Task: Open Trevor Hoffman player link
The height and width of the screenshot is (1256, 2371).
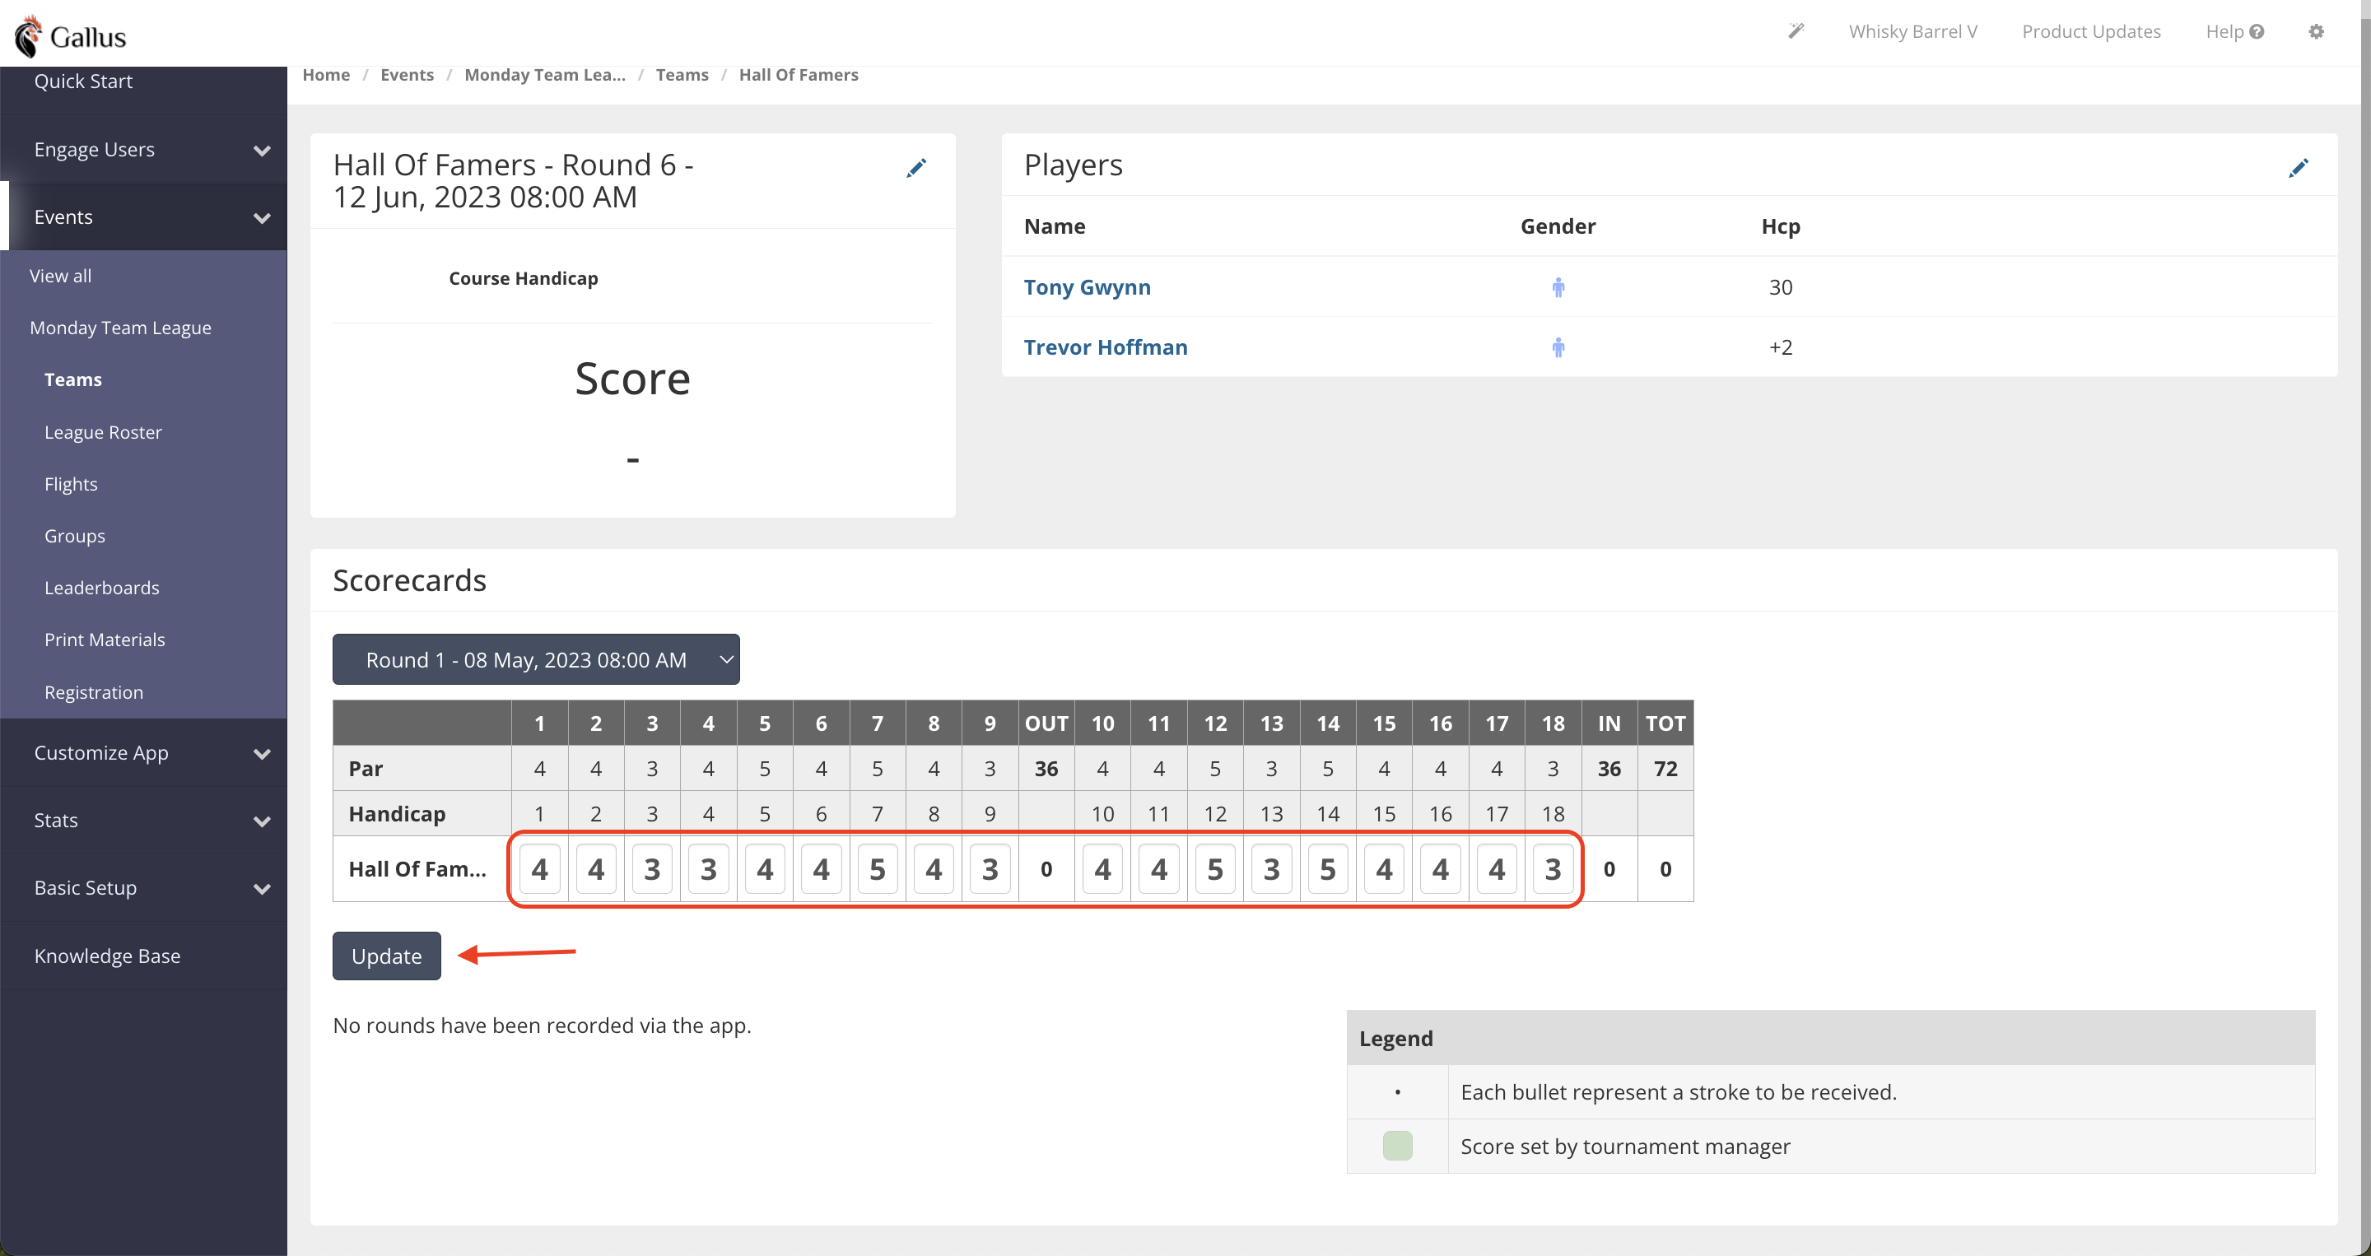Action: click(1106, 347)
